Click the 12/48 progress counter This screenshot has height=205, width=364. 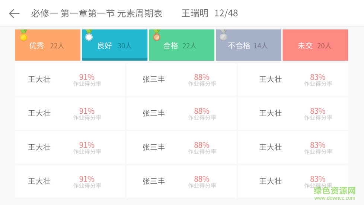(x=226, y=14)
